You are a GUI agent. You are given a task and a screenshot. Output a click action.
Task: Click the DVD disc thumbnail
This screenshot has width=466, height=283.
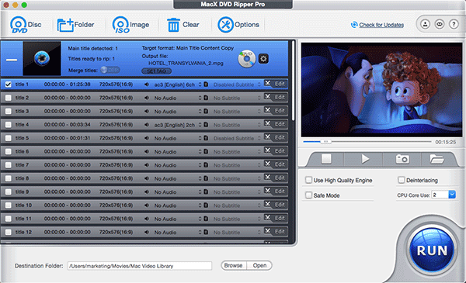(42, 58)
